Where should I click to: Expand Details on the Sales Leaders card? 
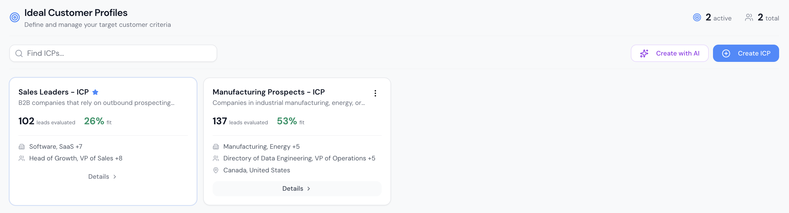point(102,176)
